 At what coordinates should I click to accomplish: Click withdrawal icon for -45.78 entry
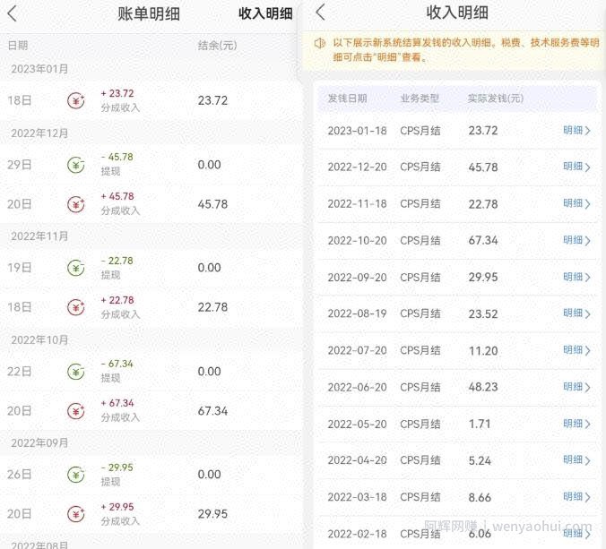[x=76, y=166]
